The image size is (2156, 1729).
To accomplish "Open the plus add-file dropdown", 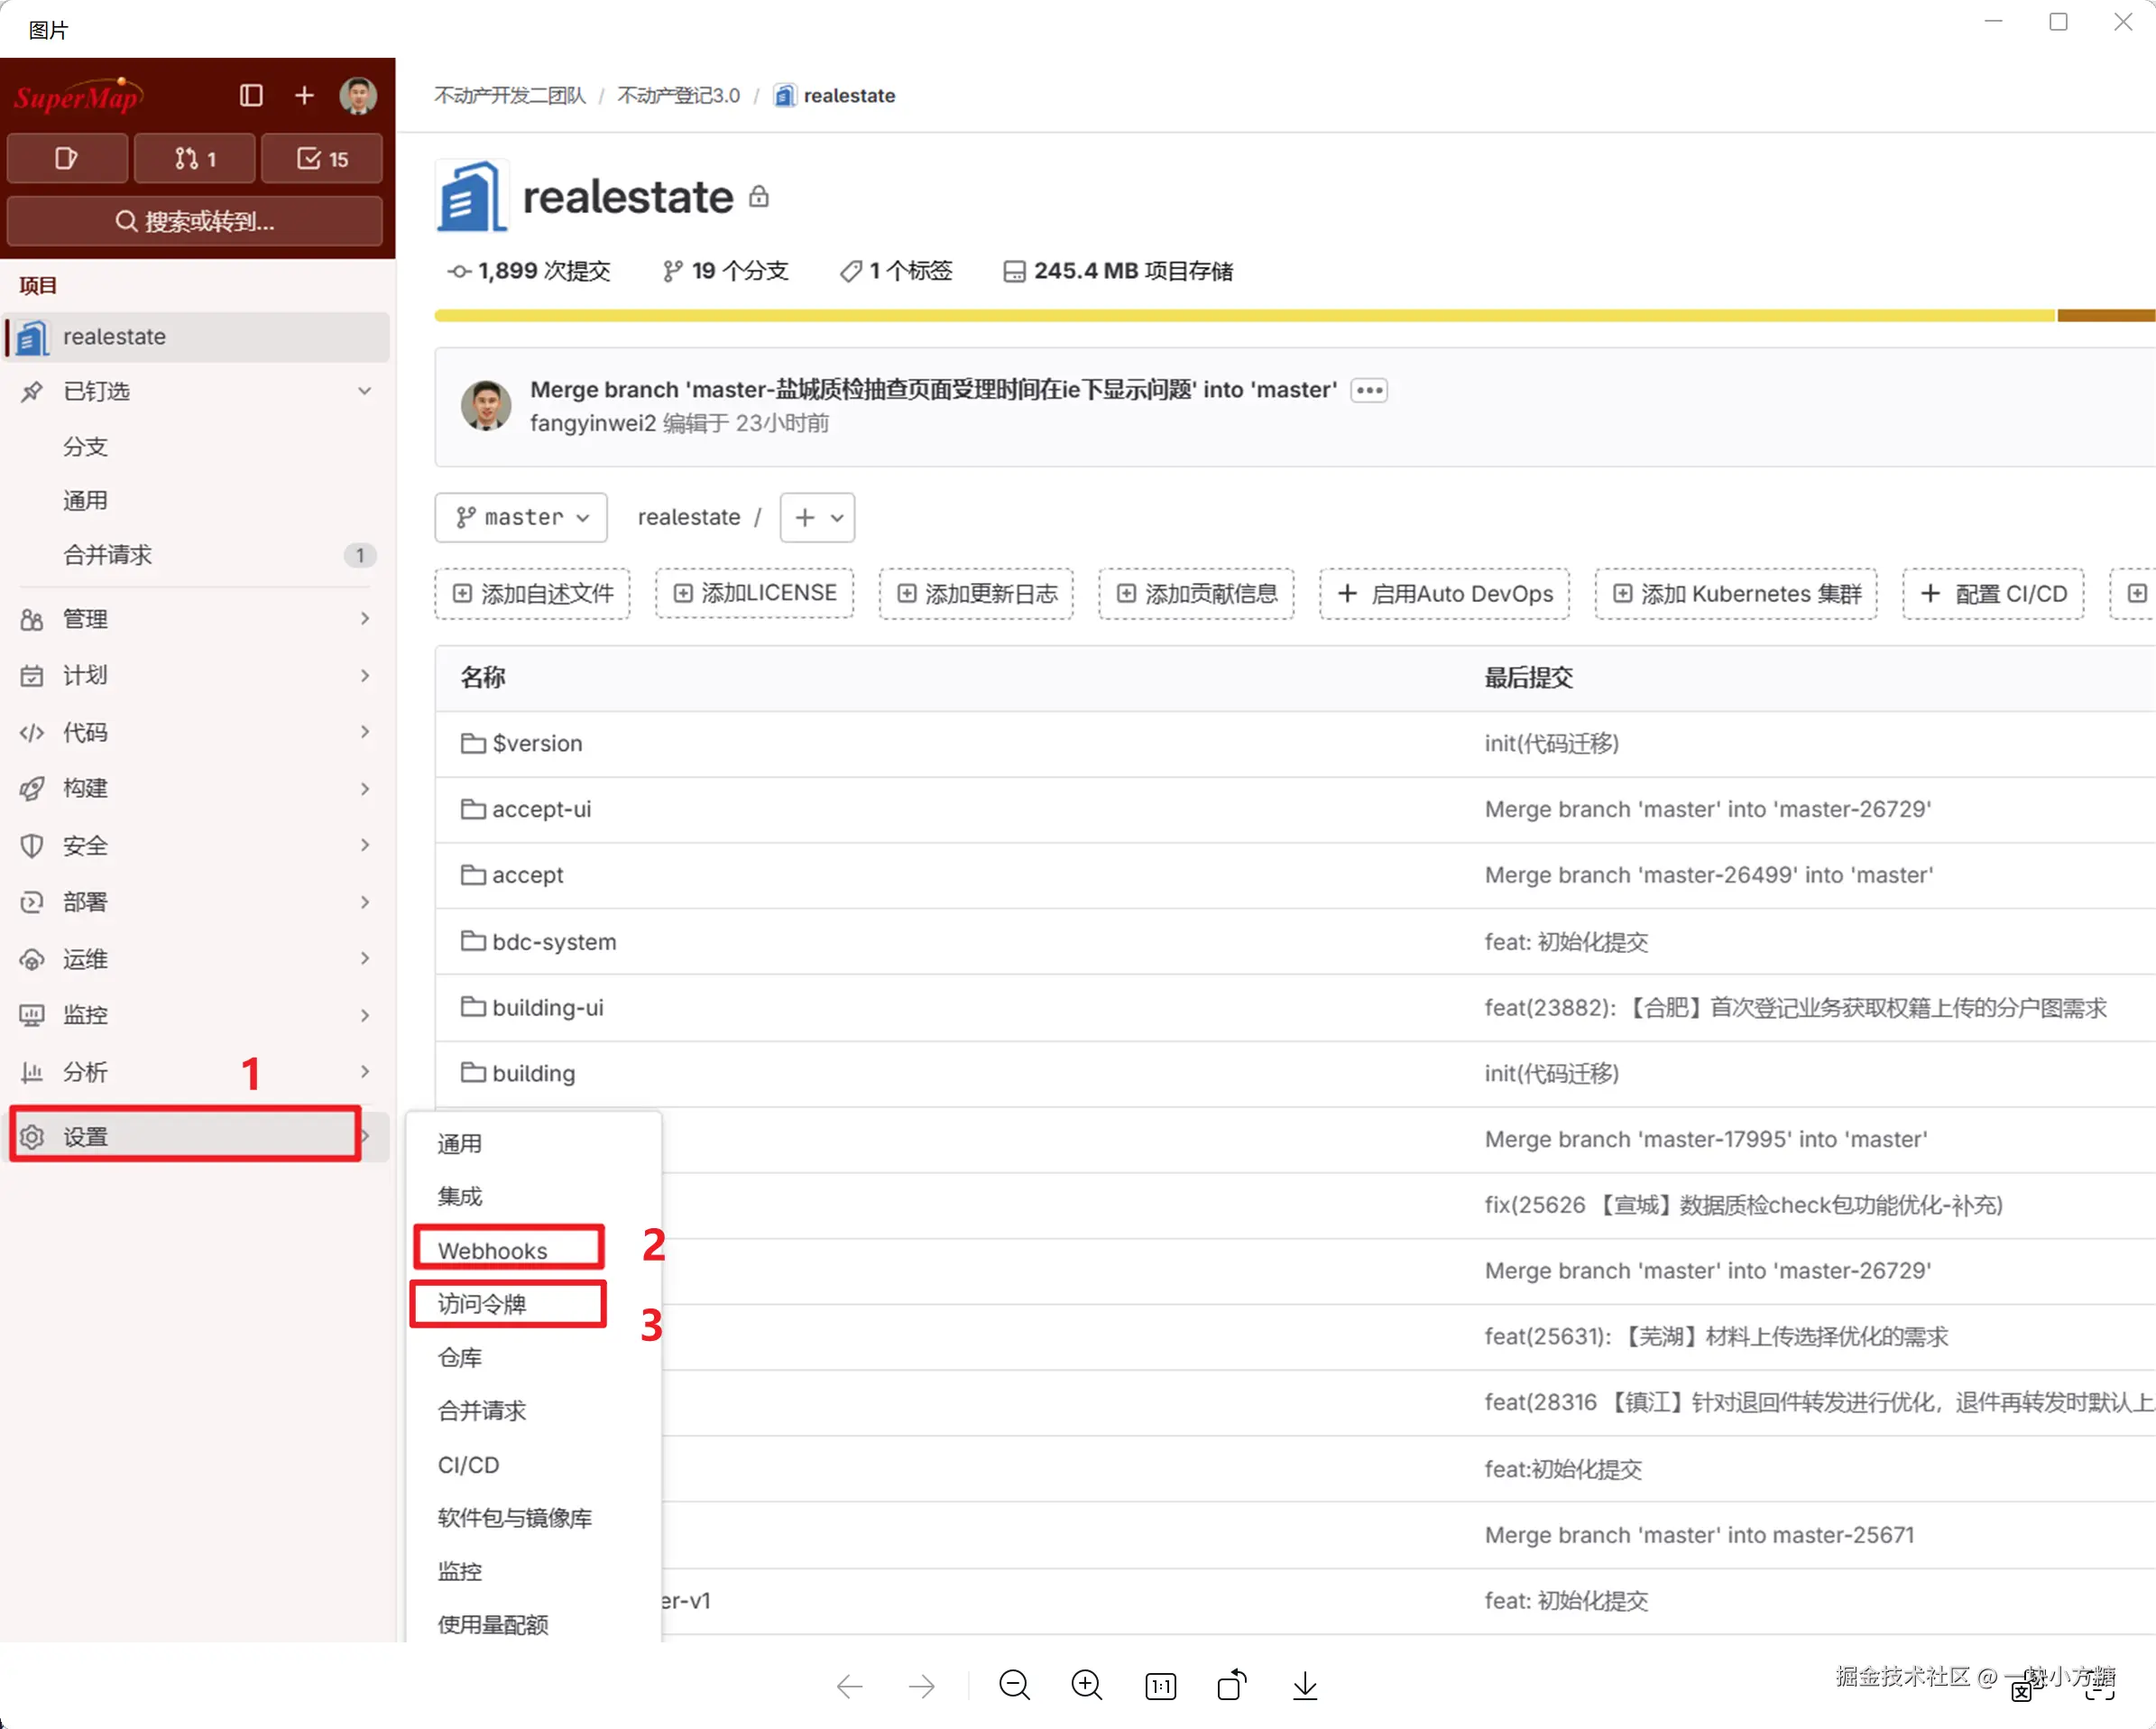I will [x=817, y=517].
